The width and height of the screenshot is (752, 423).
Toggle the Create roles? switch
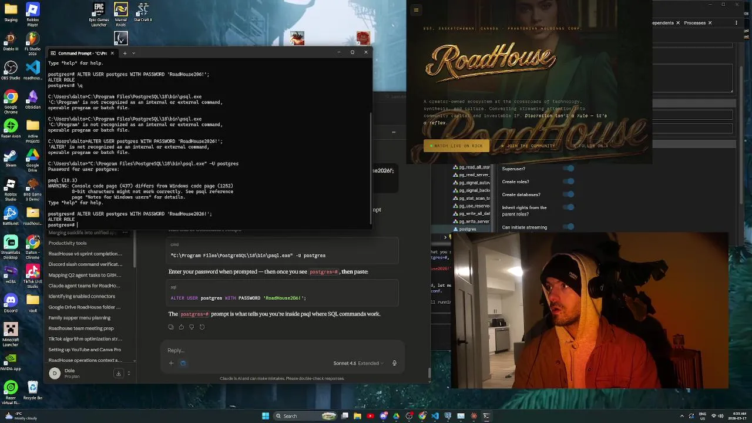click(x=569, y=182)
